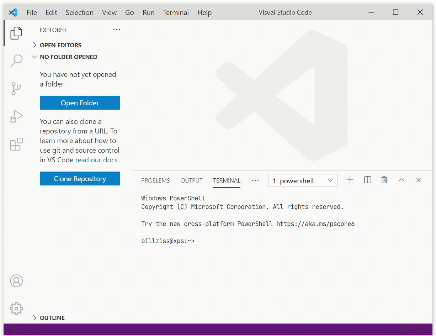
Task: Split the terminal
Action: [368, 180]
